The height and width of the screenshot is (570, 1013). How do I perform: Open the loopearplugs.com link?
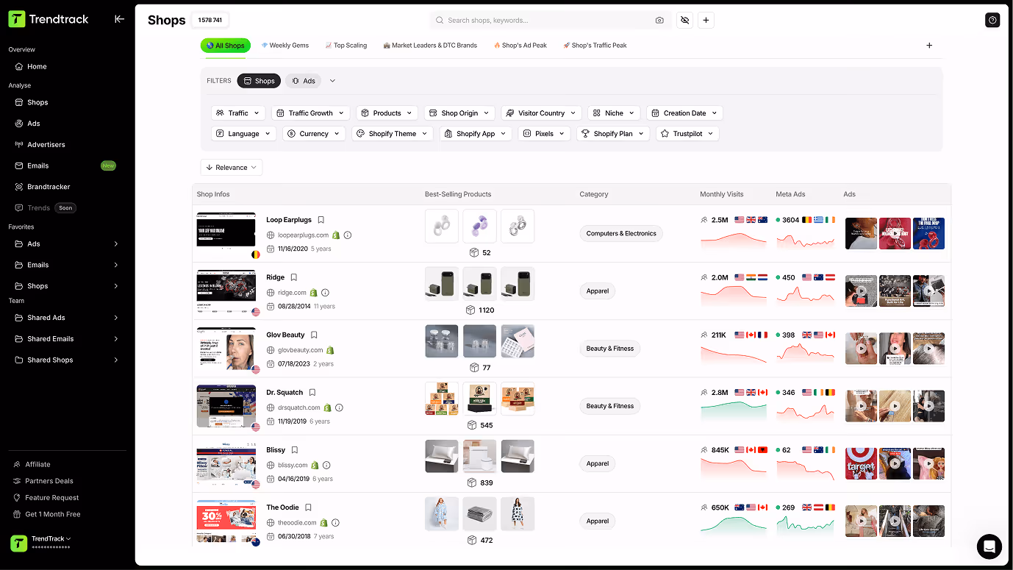303,235
